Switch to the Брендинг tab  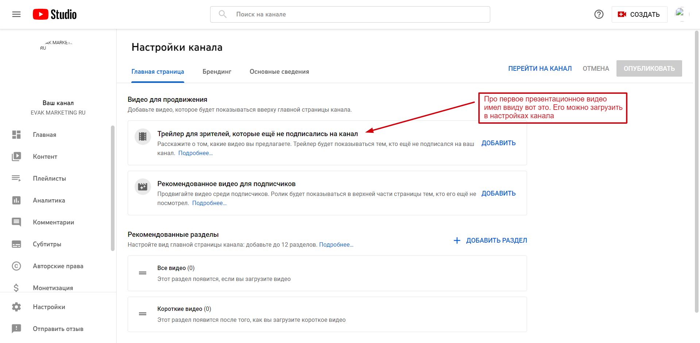pyautogui.click(x=217, y=72)
